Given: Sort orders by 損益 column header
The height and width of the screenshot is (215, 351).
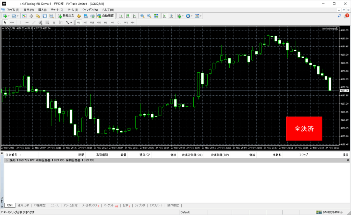Looking at the screenshot, I should [x=346, y=155].
